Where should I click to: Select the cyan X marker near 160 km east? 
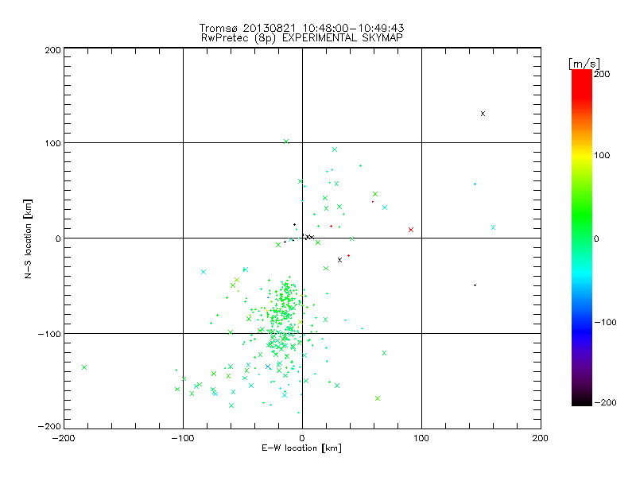pyautogui.click(x=493, y=227)
